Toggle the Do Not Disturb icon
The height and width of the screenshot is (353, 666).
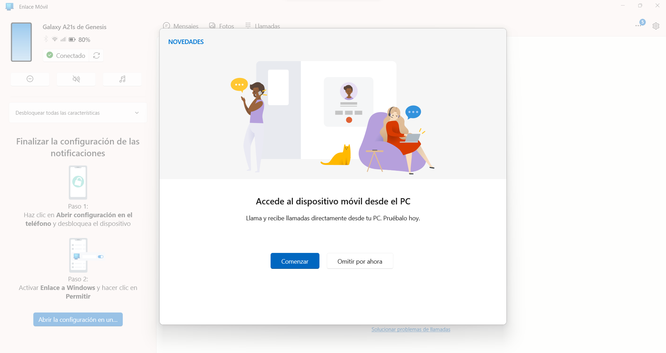pyautogui.click(x=30, y=79)
